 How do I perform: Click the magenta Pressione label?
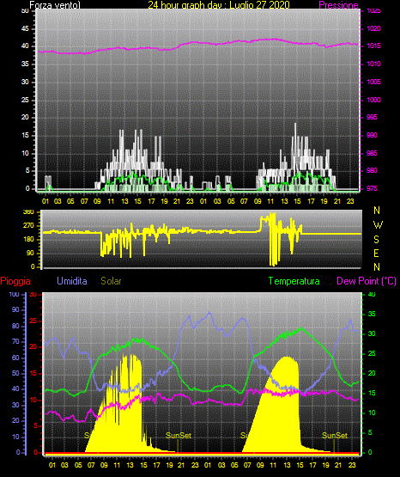tap(338, 5)
